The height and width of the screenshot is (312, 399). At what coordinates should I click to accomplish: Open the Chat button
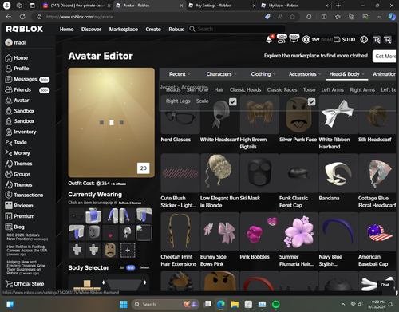[x=385, y=285]
